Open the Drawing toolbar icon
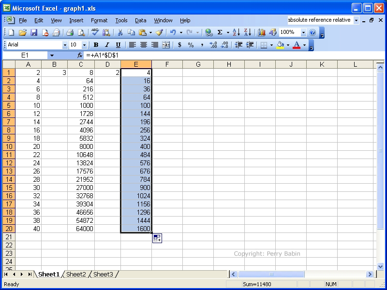The image size is (387, 290). 272,32
